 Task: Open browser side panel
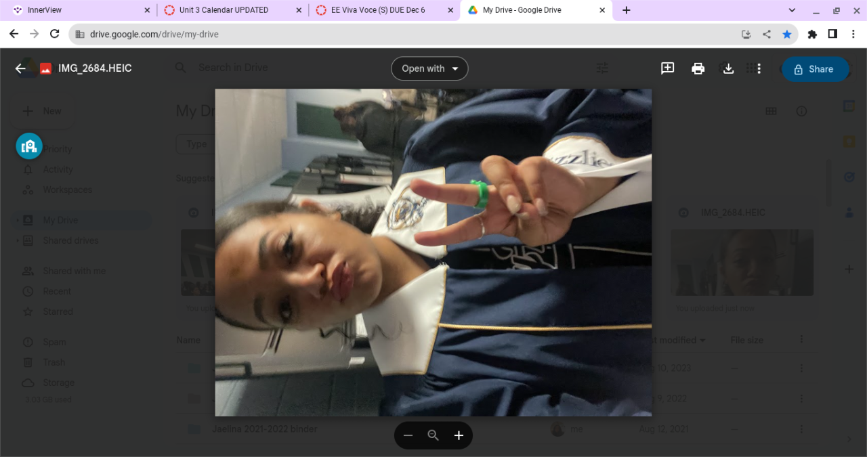point(832,34)
